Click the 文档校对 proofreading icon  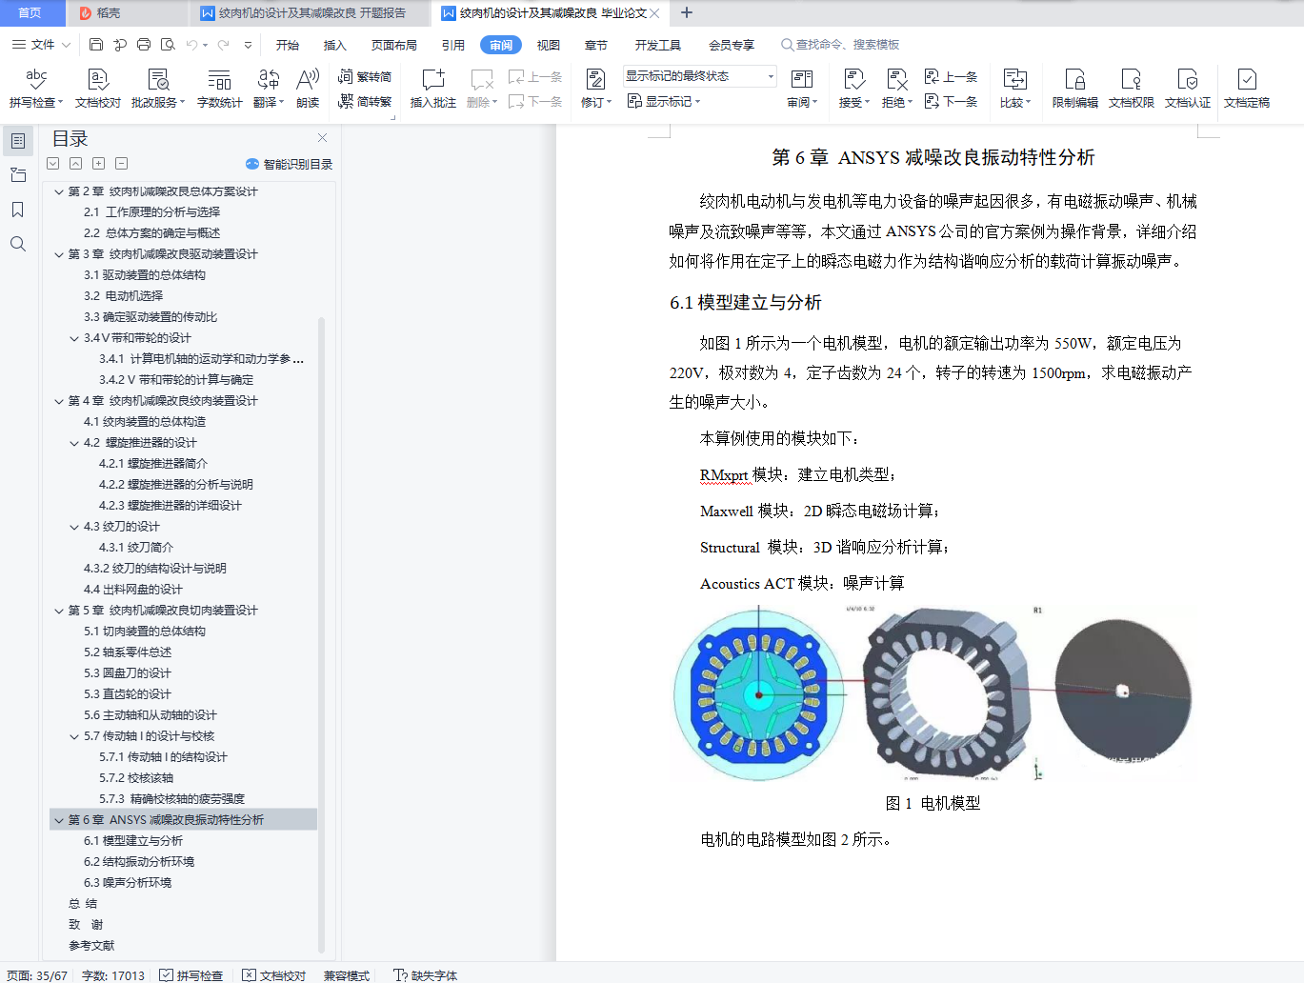(x=97, y=88)
